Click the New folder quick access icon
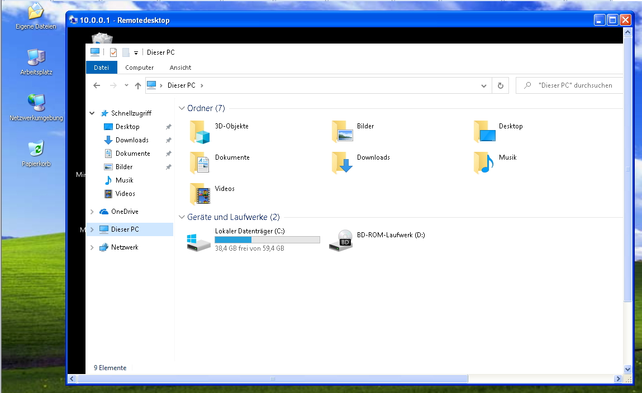Screen dimensions: 642x393 click(126, 52)
